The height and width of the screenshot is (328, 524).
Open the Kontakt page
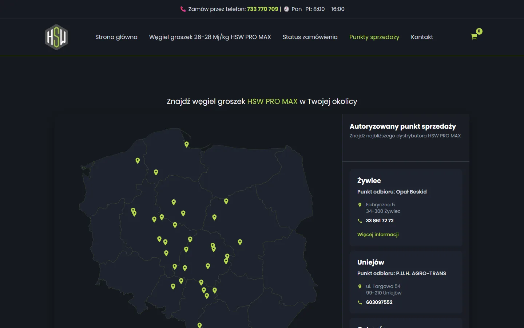click(422, 37)
